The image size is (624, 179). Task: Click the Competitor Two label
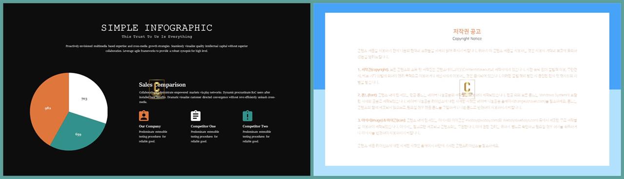click(255, 126)
